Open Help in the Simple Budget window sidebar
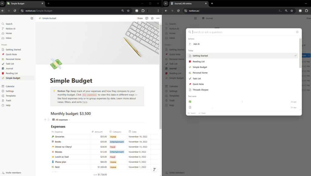 (8, 105)
